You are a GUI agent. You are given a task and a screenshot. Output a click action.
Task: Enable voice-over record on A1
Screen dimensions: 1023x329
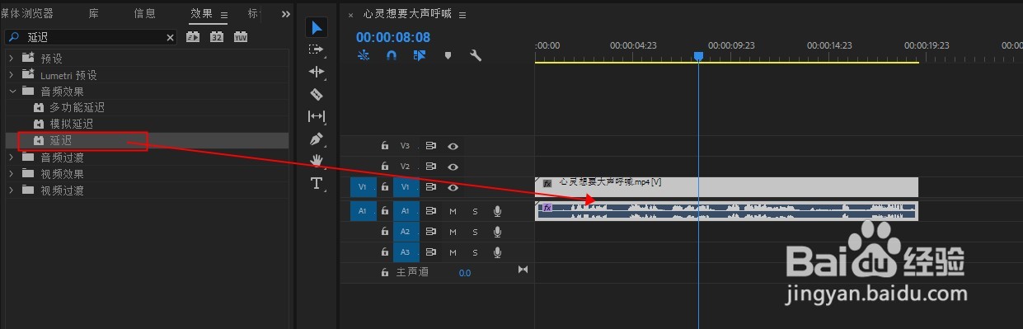click(x=497, y=211)
